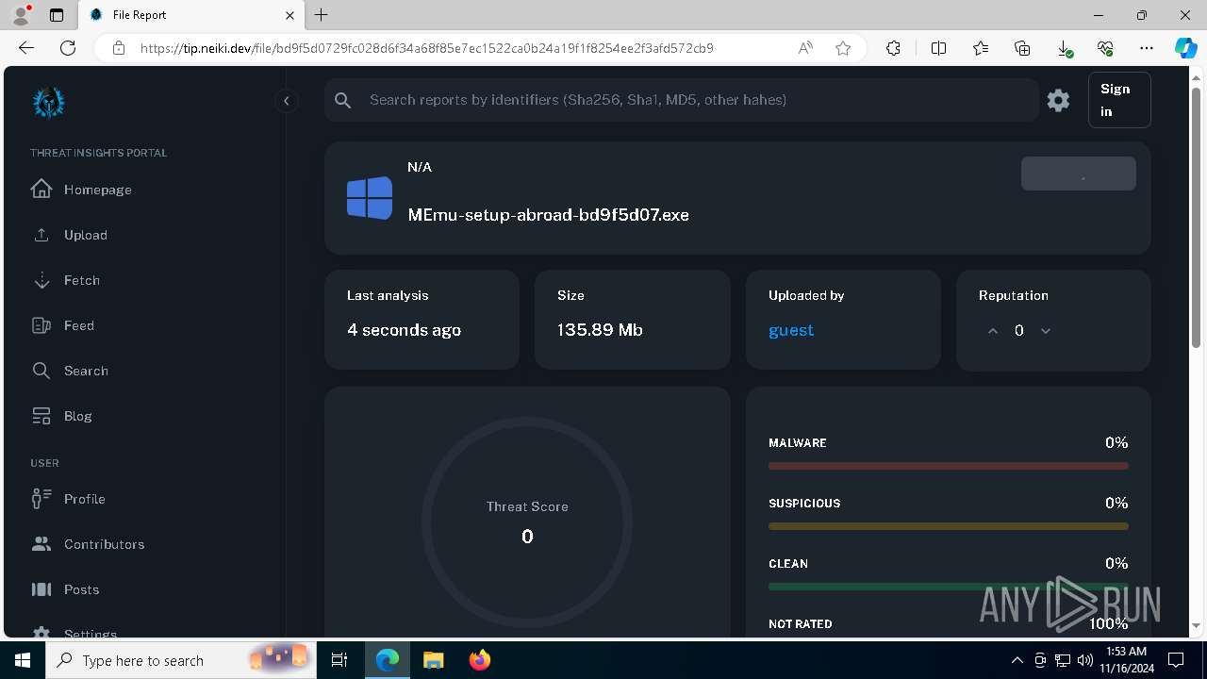Open Windows Start menu

(23, 660)
